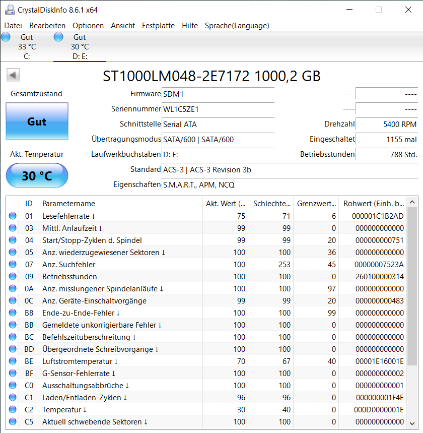423x433 pixels.
Task: Click raw value 000001C1B2AD
Action: [378, 216]
